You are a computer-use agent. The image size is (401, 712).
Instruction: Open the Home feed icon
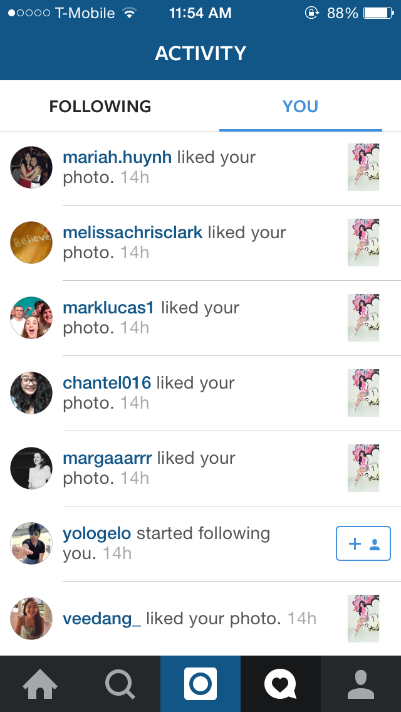click(x=40, y=684)
